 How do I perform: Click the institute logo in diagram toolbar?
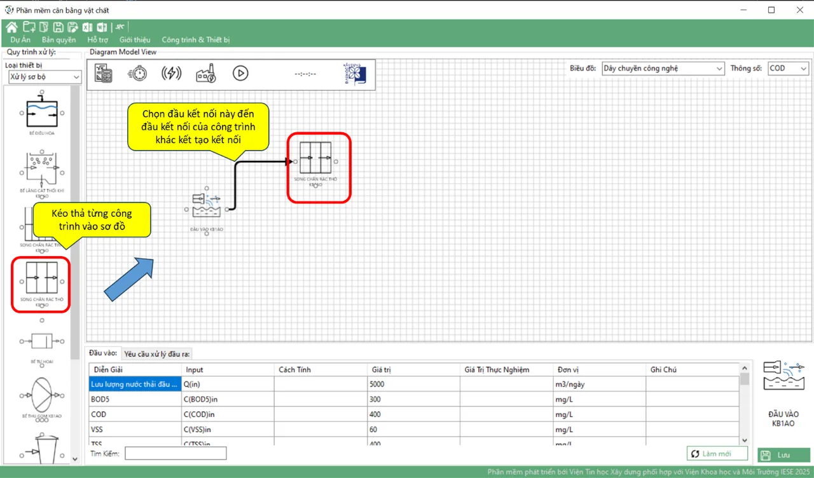click(354, 74)
